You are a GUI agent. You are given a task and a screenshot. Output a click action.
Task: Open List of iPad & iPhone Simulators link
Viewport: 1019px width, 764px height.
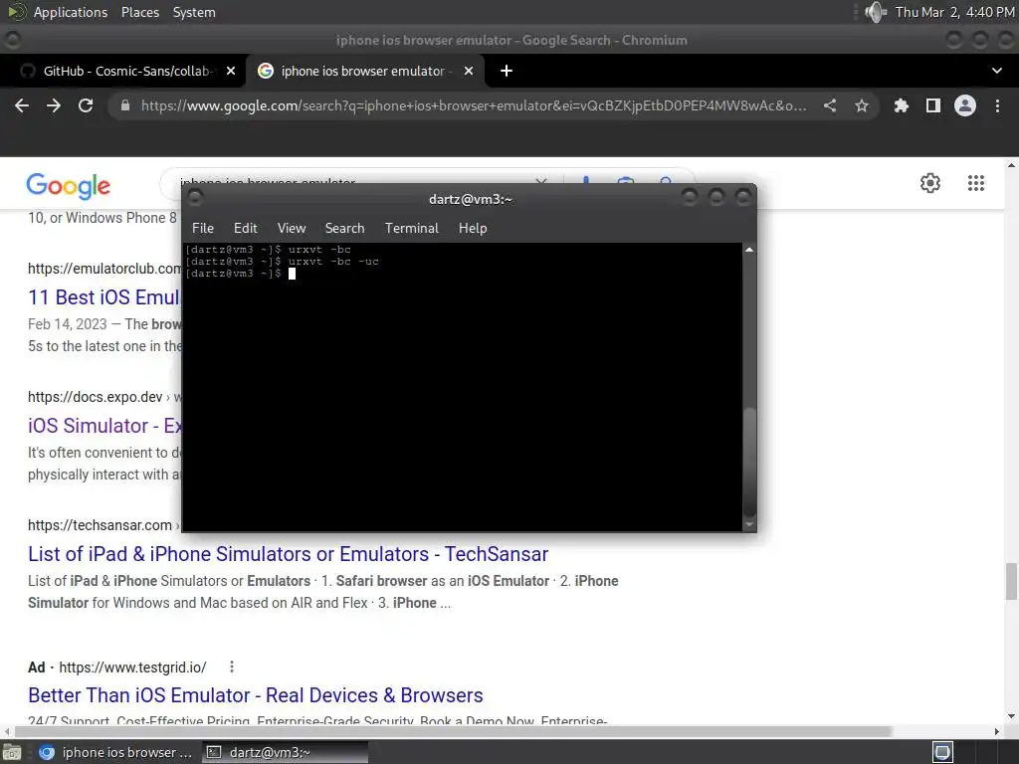tap(288, 554)
